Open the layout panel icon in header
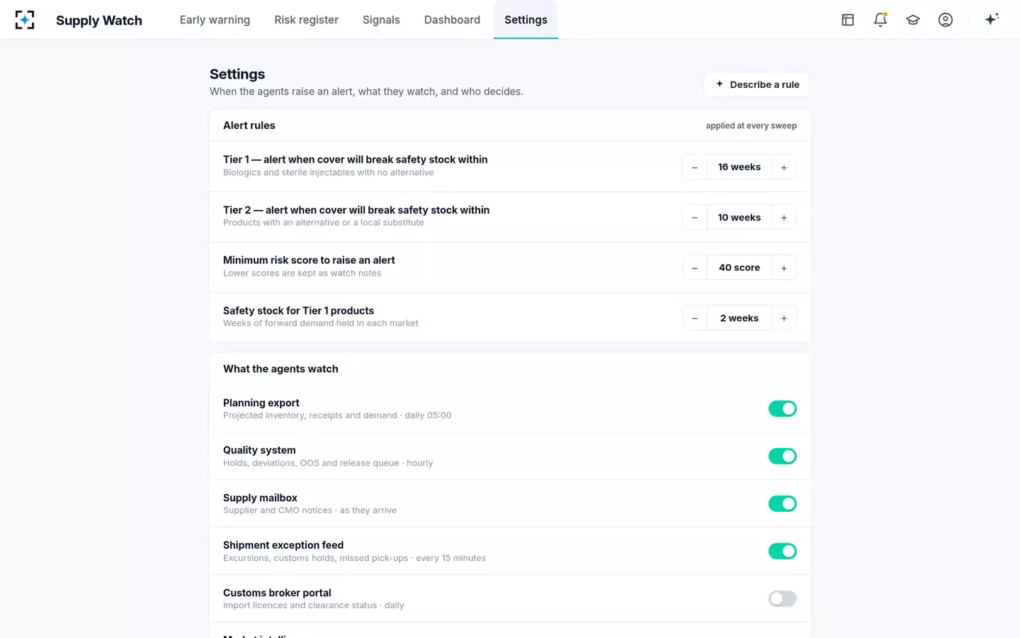This screenshot has height=638, width=1020. 848,20
